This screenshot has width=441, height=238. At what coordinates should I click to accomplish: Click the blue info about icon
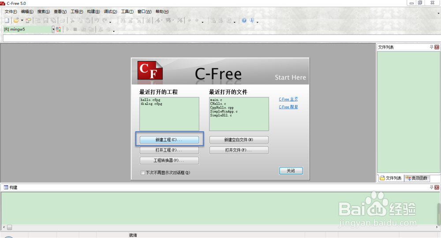[252, 20]
